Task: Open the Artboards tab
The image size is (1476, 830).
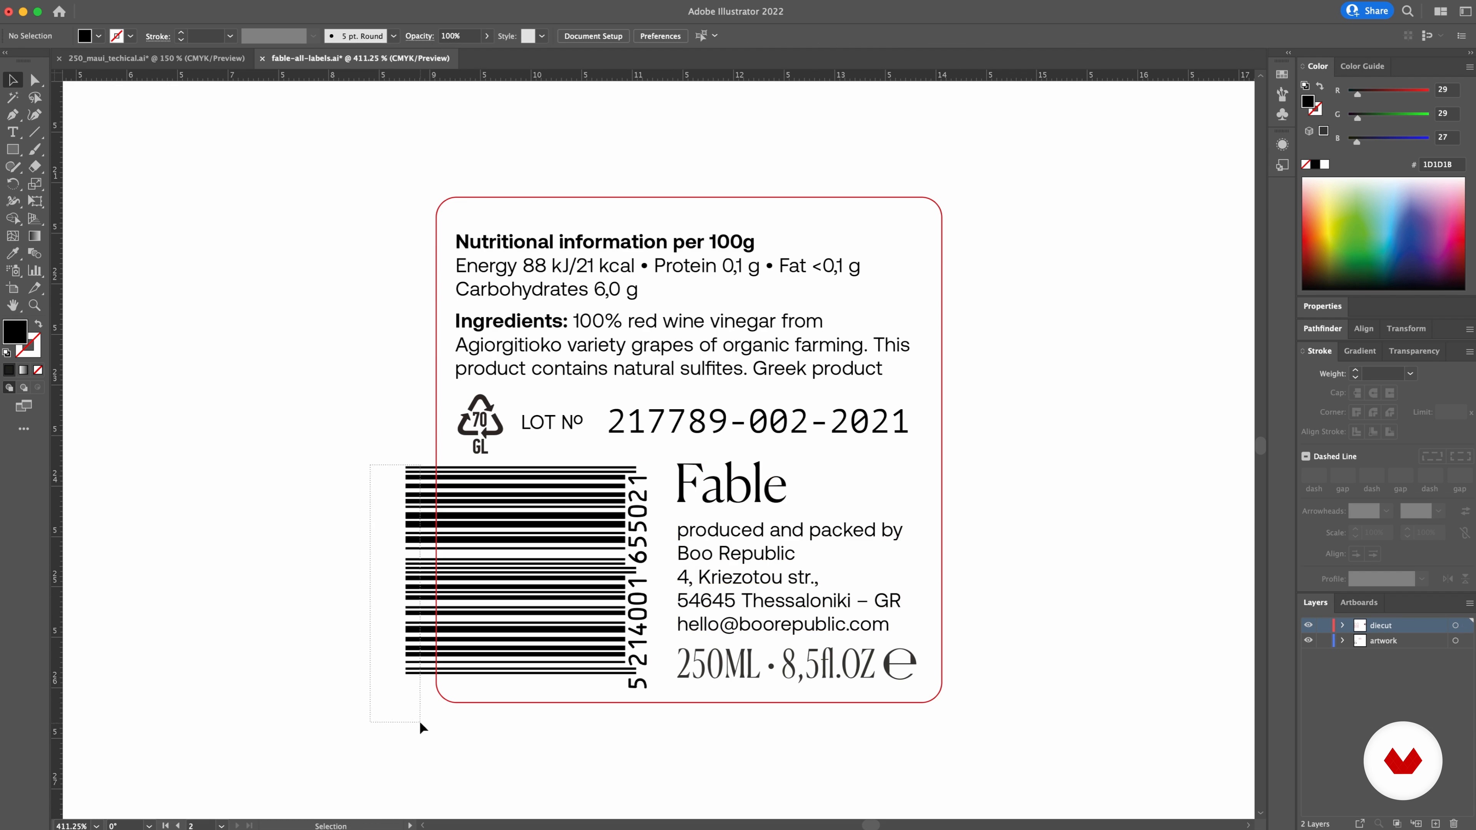Action: 1358,602
